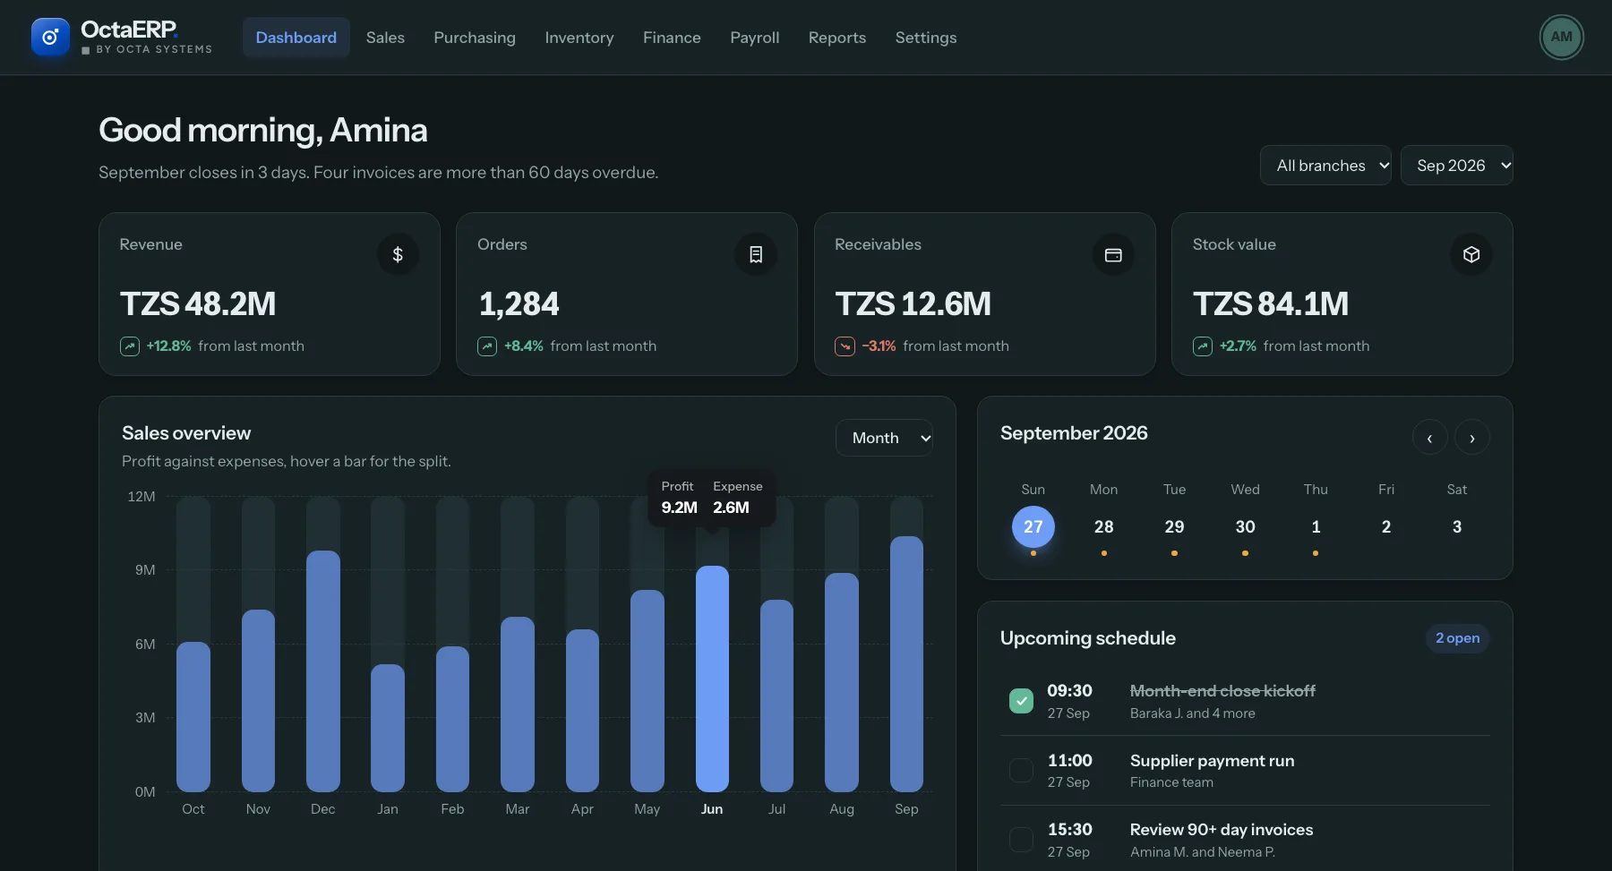Viewport: 1612px width, 871px height.
Task: Uncheck the Month-end close kickoff task
Action: tap(1021, 701)
